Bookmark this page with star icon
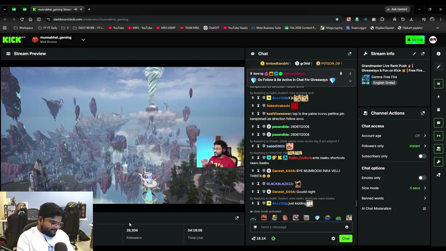 pos(337,19)
